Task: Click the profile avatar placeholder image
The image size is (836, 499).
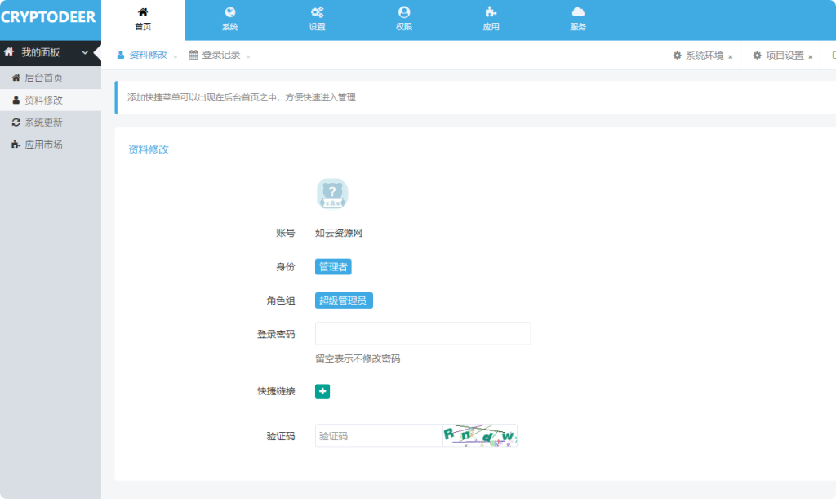Action: coord(331,194)
